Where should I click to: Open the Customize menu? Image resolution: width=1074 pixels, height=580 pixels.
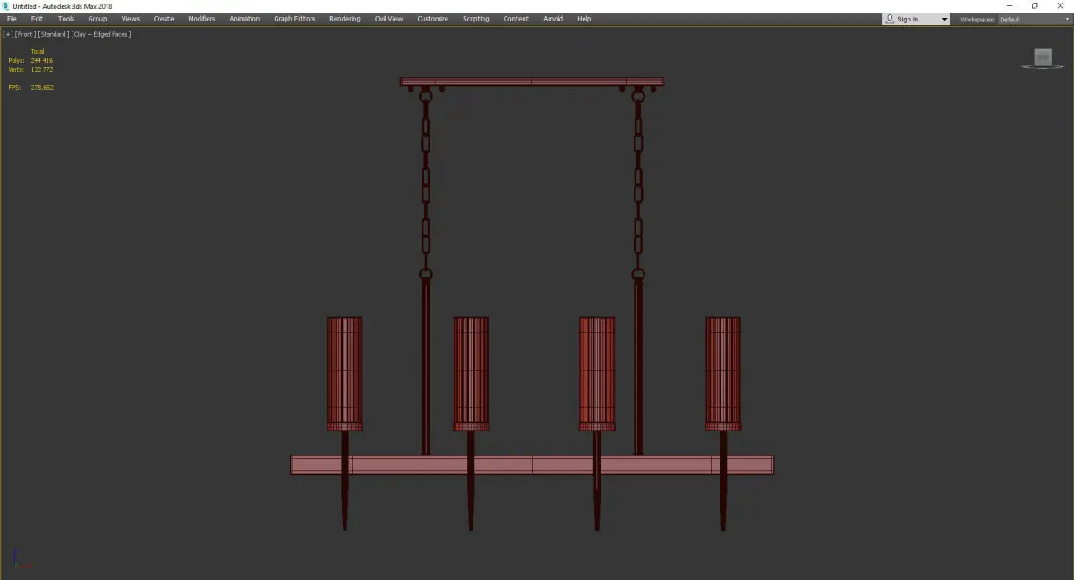click(x=431, y=19)
